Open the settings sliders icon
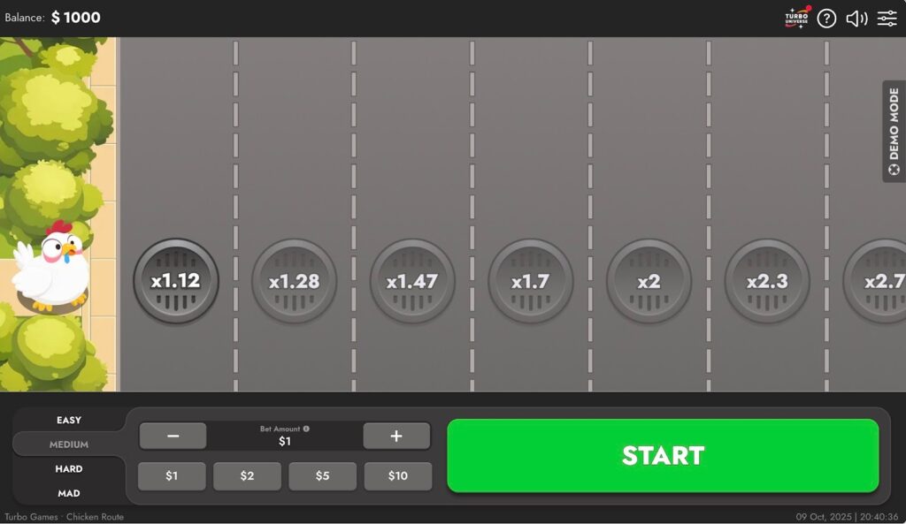Viewport: 906px width, 524px height. pos(887,19)
